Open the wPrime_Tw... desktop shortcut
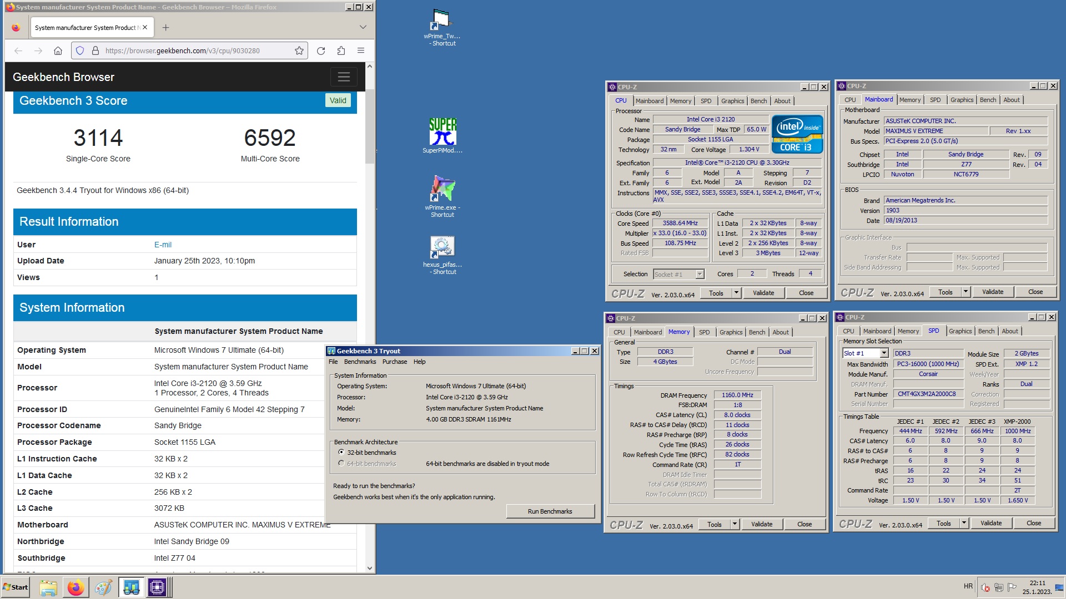1066x599 pixels. click(x=442, y=27)
